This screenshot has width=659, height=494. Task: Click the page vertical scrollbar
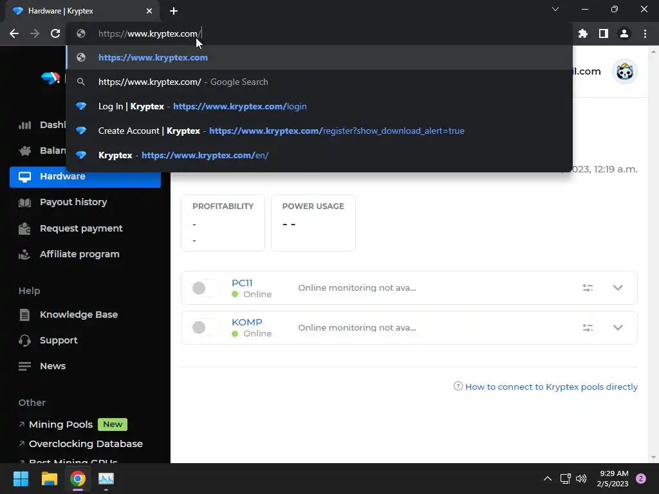[653, 254]
